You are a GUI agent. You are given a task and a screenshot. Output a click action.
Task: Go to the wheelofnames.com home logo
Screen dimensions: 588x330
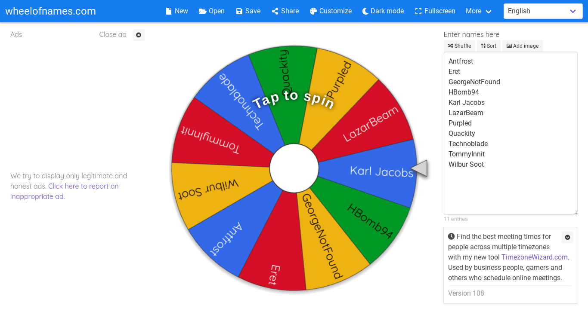(50, 11)
